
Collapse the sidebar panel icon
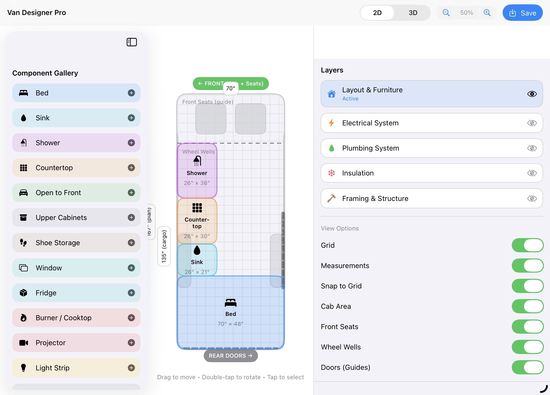(132, 42)
